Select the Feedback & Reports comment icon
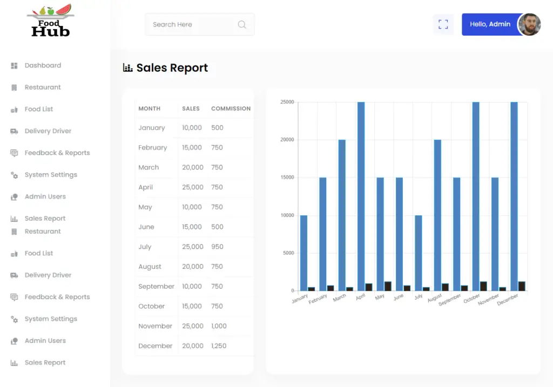 pyautogui.click(x=14, y=153)
